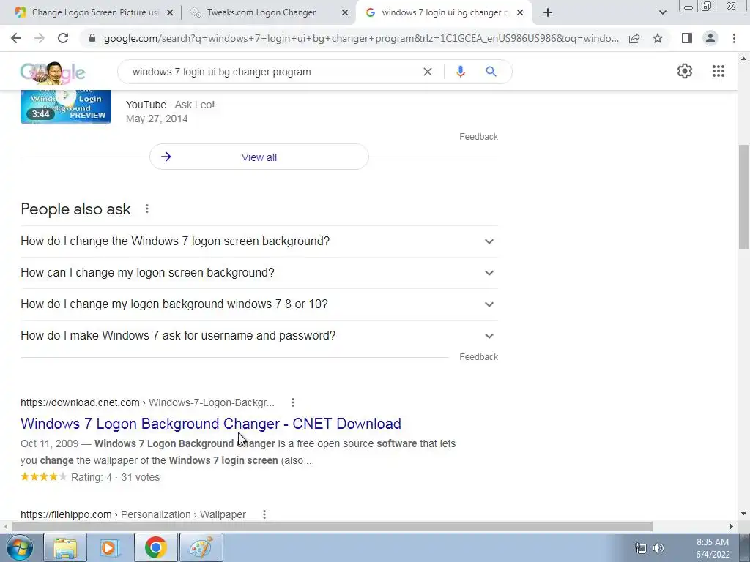
Task: Open Google quick settings gear
Action: click(685, 71)
